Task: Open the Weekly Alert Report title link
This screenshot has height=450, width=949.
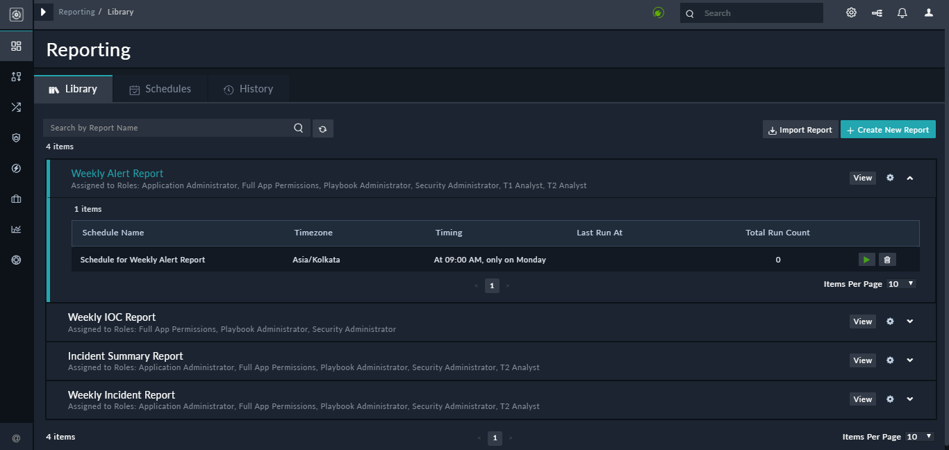Action: 117,174
